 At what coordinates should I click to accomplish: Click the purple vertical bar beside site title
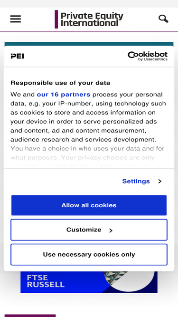(x=56, y=19)
